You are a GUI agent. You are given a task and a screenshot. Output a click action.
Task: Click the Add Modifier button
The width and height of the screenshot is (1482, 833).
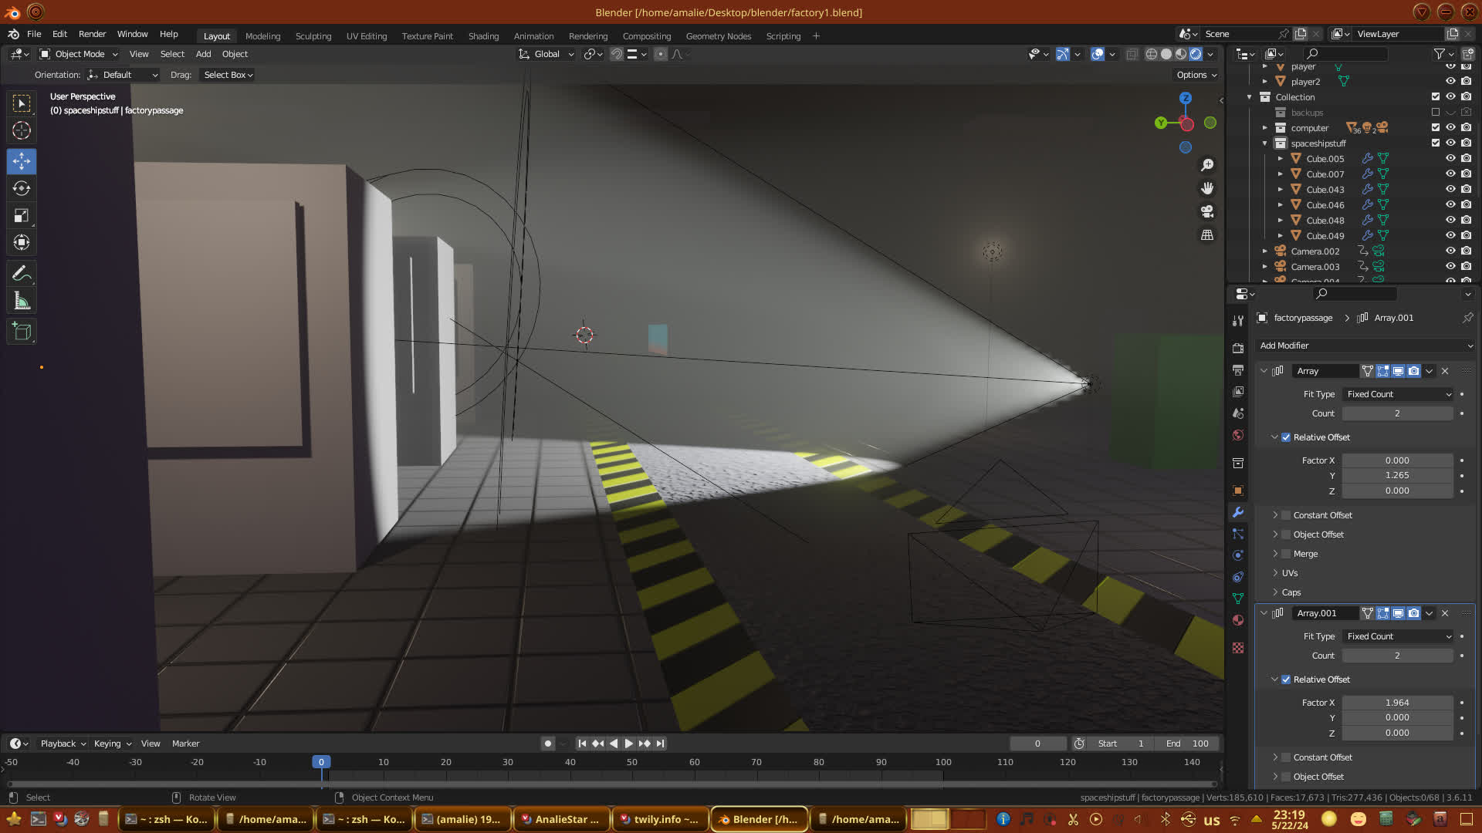(1365, 346)
